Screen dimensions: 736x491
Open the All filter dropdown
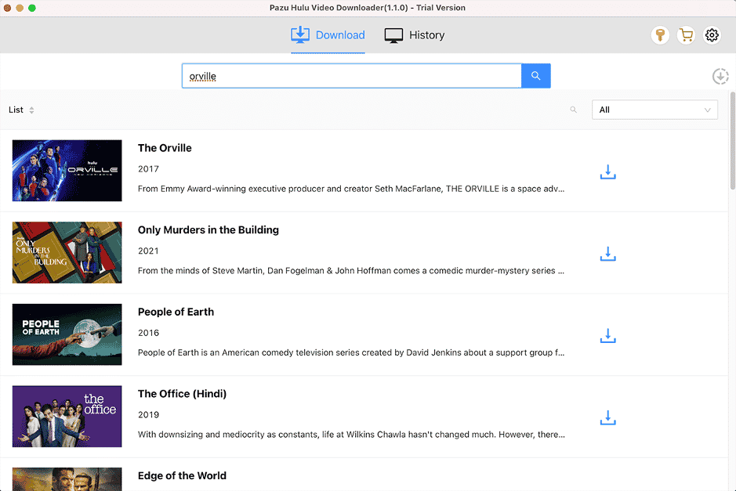(654, 110)
